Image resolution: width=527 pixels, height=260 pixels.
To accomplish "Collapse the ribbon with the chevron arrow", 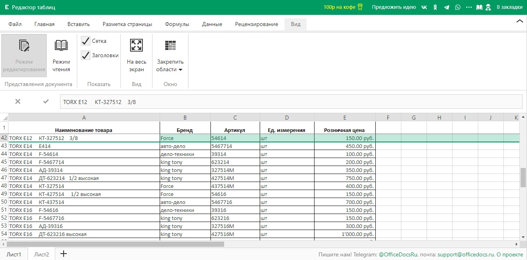I will pyautogui.click(x=519, y=21).
